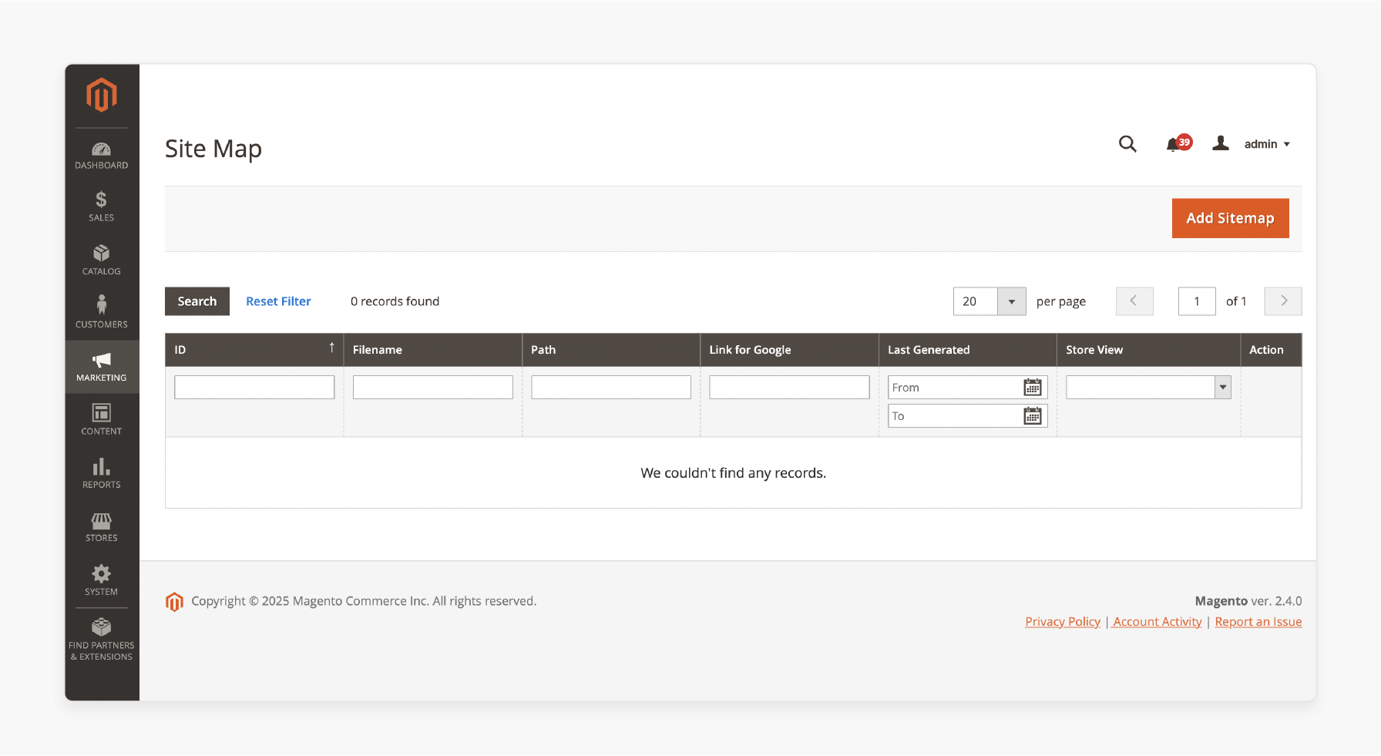The width and height of the screenshot is (1381, 756).
Task: Click the Action column header
Action: (x=1271, y=350)
